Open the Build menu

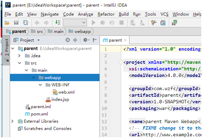124,14
